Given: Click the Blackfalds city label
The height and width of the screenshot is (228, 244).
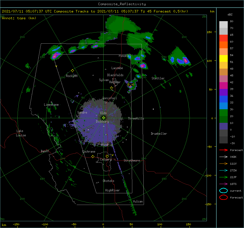Looking at the screenshot, I should click(115, 75).
